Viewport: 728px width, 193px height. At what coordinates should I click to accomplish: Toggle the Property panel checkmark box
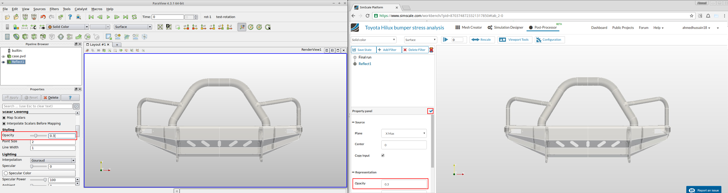tap(431, 111)
